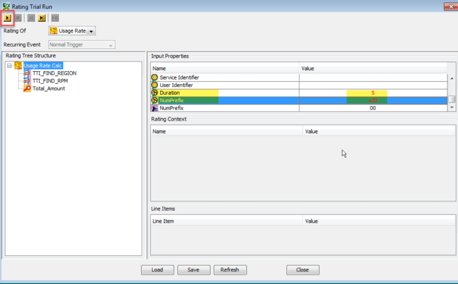Click the Load button
Image resolution: width=458 pixels, height=284 pixels.
158,270
